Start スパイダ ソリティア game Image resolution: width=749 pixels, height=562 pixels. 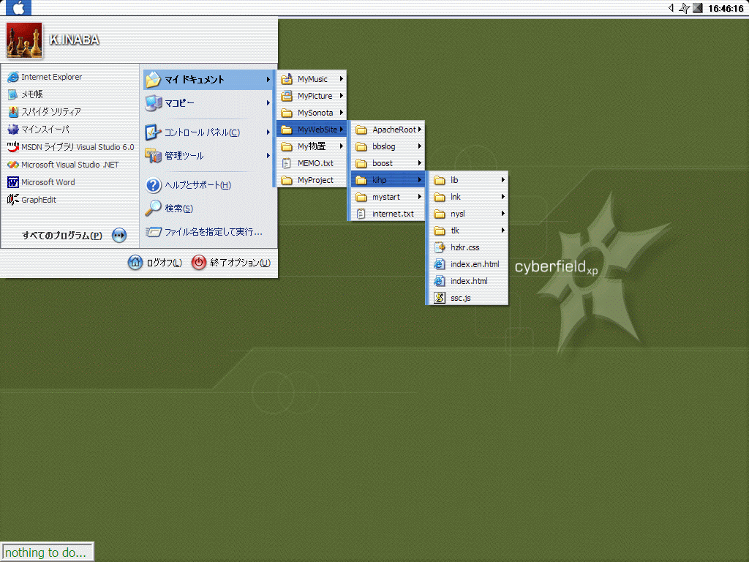point(45,112)
